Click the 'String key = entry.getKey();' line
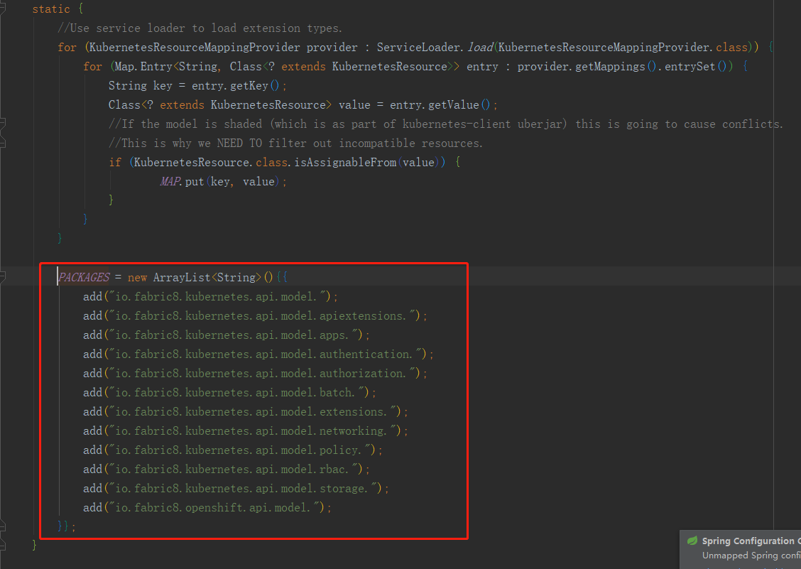This screenshot has height=569, width=801. click(197, 85)
